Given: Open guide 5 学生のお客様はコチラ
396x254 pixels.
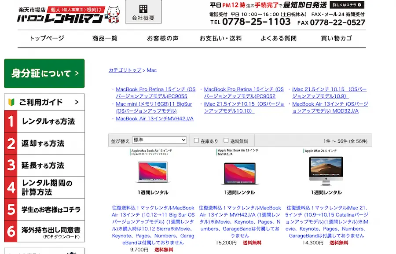Looking at the screenshot, I should pyautogui.click(x=44, y=209).
